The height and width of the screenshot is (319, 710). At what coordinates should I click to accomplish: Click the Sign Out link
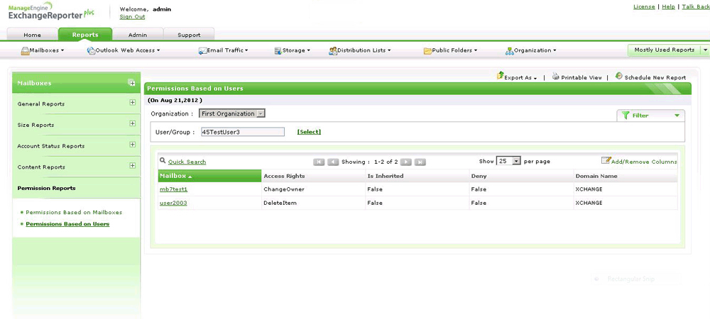point(132,17)
